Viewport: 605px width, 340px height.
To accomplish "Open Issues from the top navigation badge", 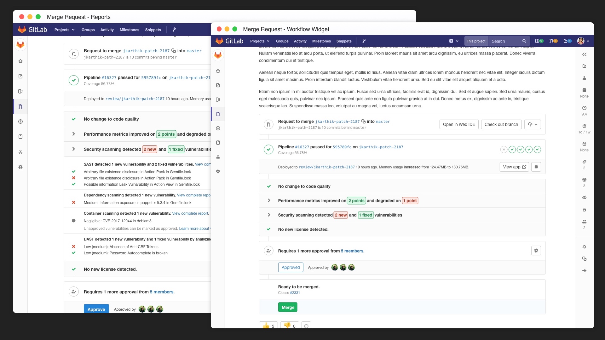I will [x=539, y=41].
